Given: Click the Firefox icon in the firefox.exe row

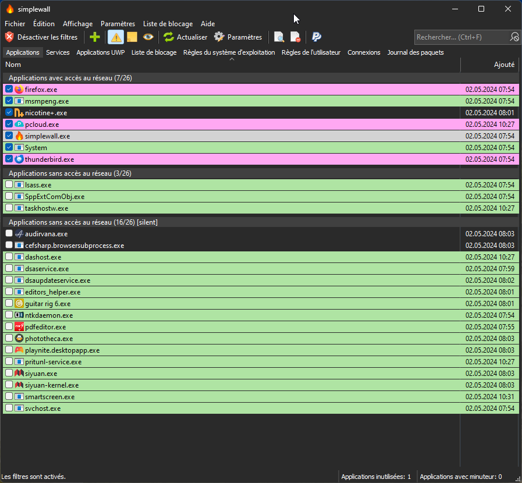Looking at the screenshot, I should pos(19,90).
